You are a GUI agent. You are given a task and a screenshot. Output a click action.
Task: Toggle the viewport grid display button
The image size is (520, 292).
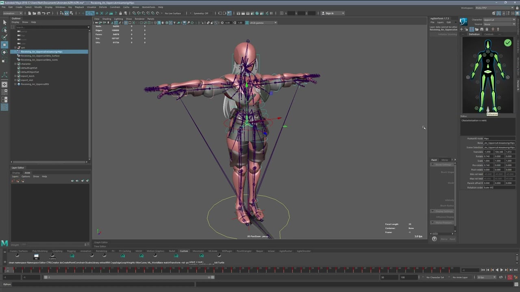click(x=126, y=23)
